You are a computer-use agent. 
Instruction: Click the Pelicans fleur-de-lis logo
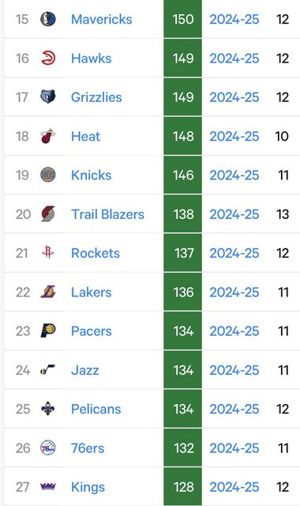pyautogui.click(x=48, y=409)
